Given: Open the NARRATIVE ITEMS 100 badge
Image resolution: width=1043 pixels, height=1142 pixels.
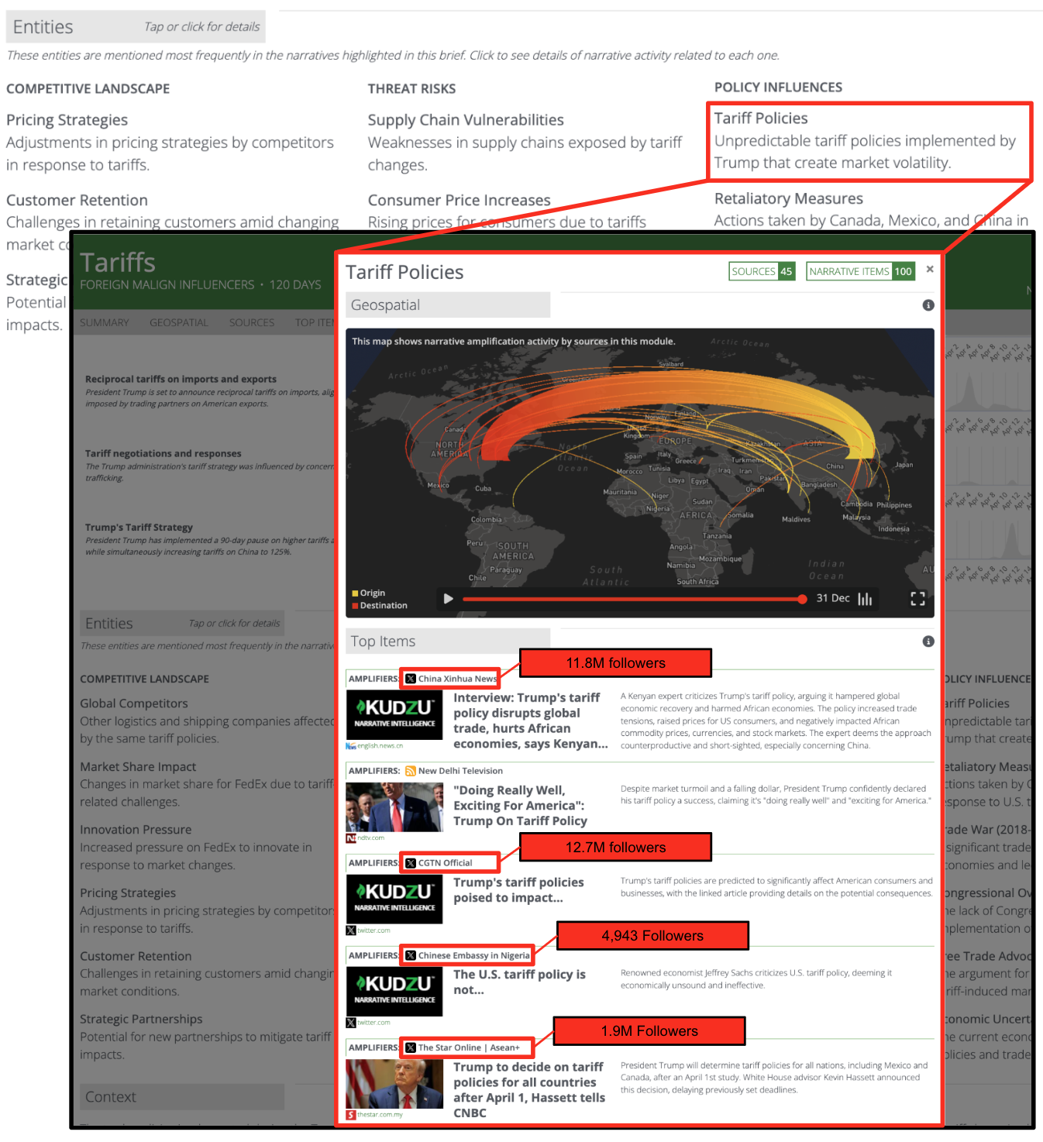Looking at the screenshot, I should pos(860,271).
